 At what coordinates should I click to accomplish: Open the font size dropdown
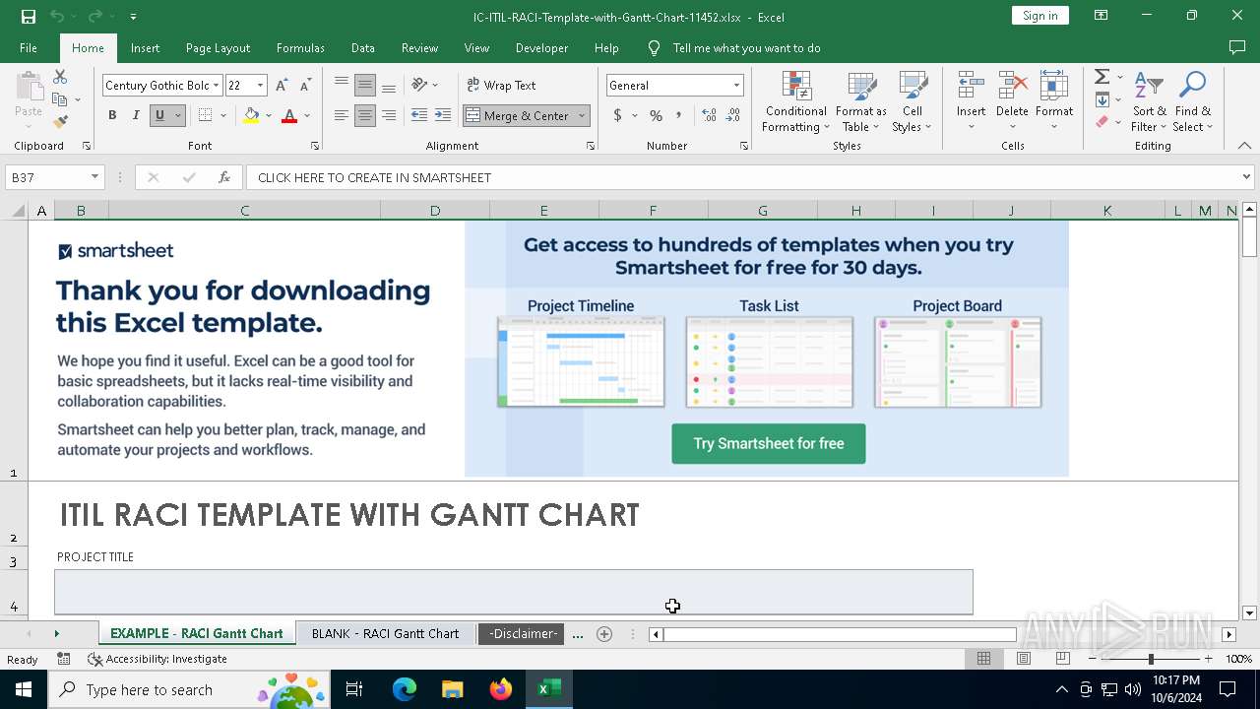(260, 86)
